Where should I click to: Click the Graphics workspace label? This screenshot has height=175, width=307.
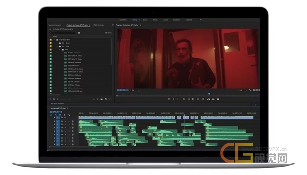tap(176, 20)
